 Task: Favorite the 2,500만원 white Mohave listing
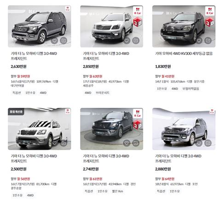coord(54,143)
